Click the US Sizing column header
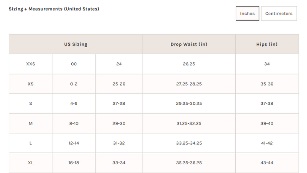The height and width of the screenshot is (173, 307). (x=76, y=44)
